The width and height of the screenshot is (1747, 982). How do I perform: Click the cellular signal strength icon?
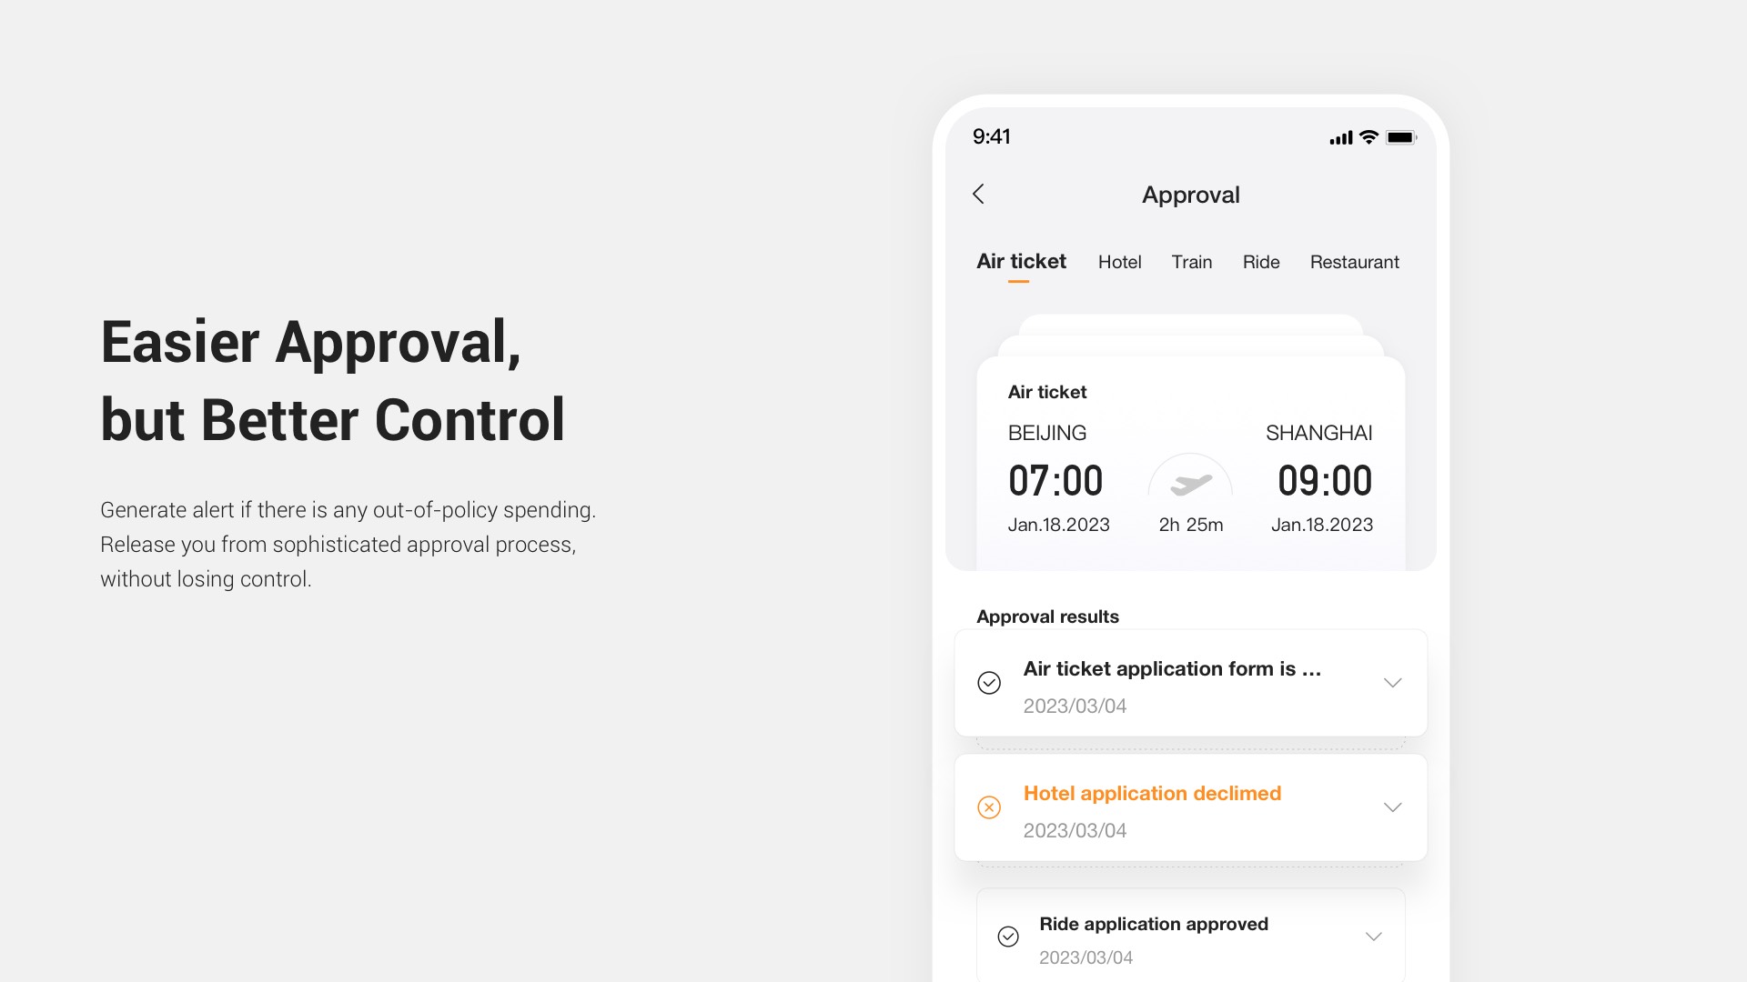pyautogui.click(x=1336, y=135)
